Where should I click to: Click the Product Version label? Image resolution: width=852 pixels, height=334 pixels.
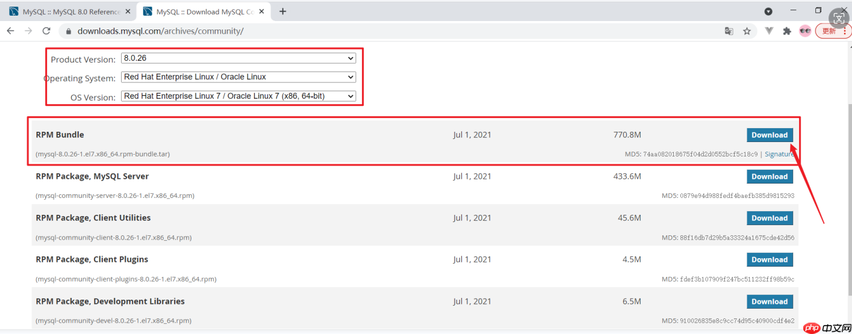(x=83, y=60)
